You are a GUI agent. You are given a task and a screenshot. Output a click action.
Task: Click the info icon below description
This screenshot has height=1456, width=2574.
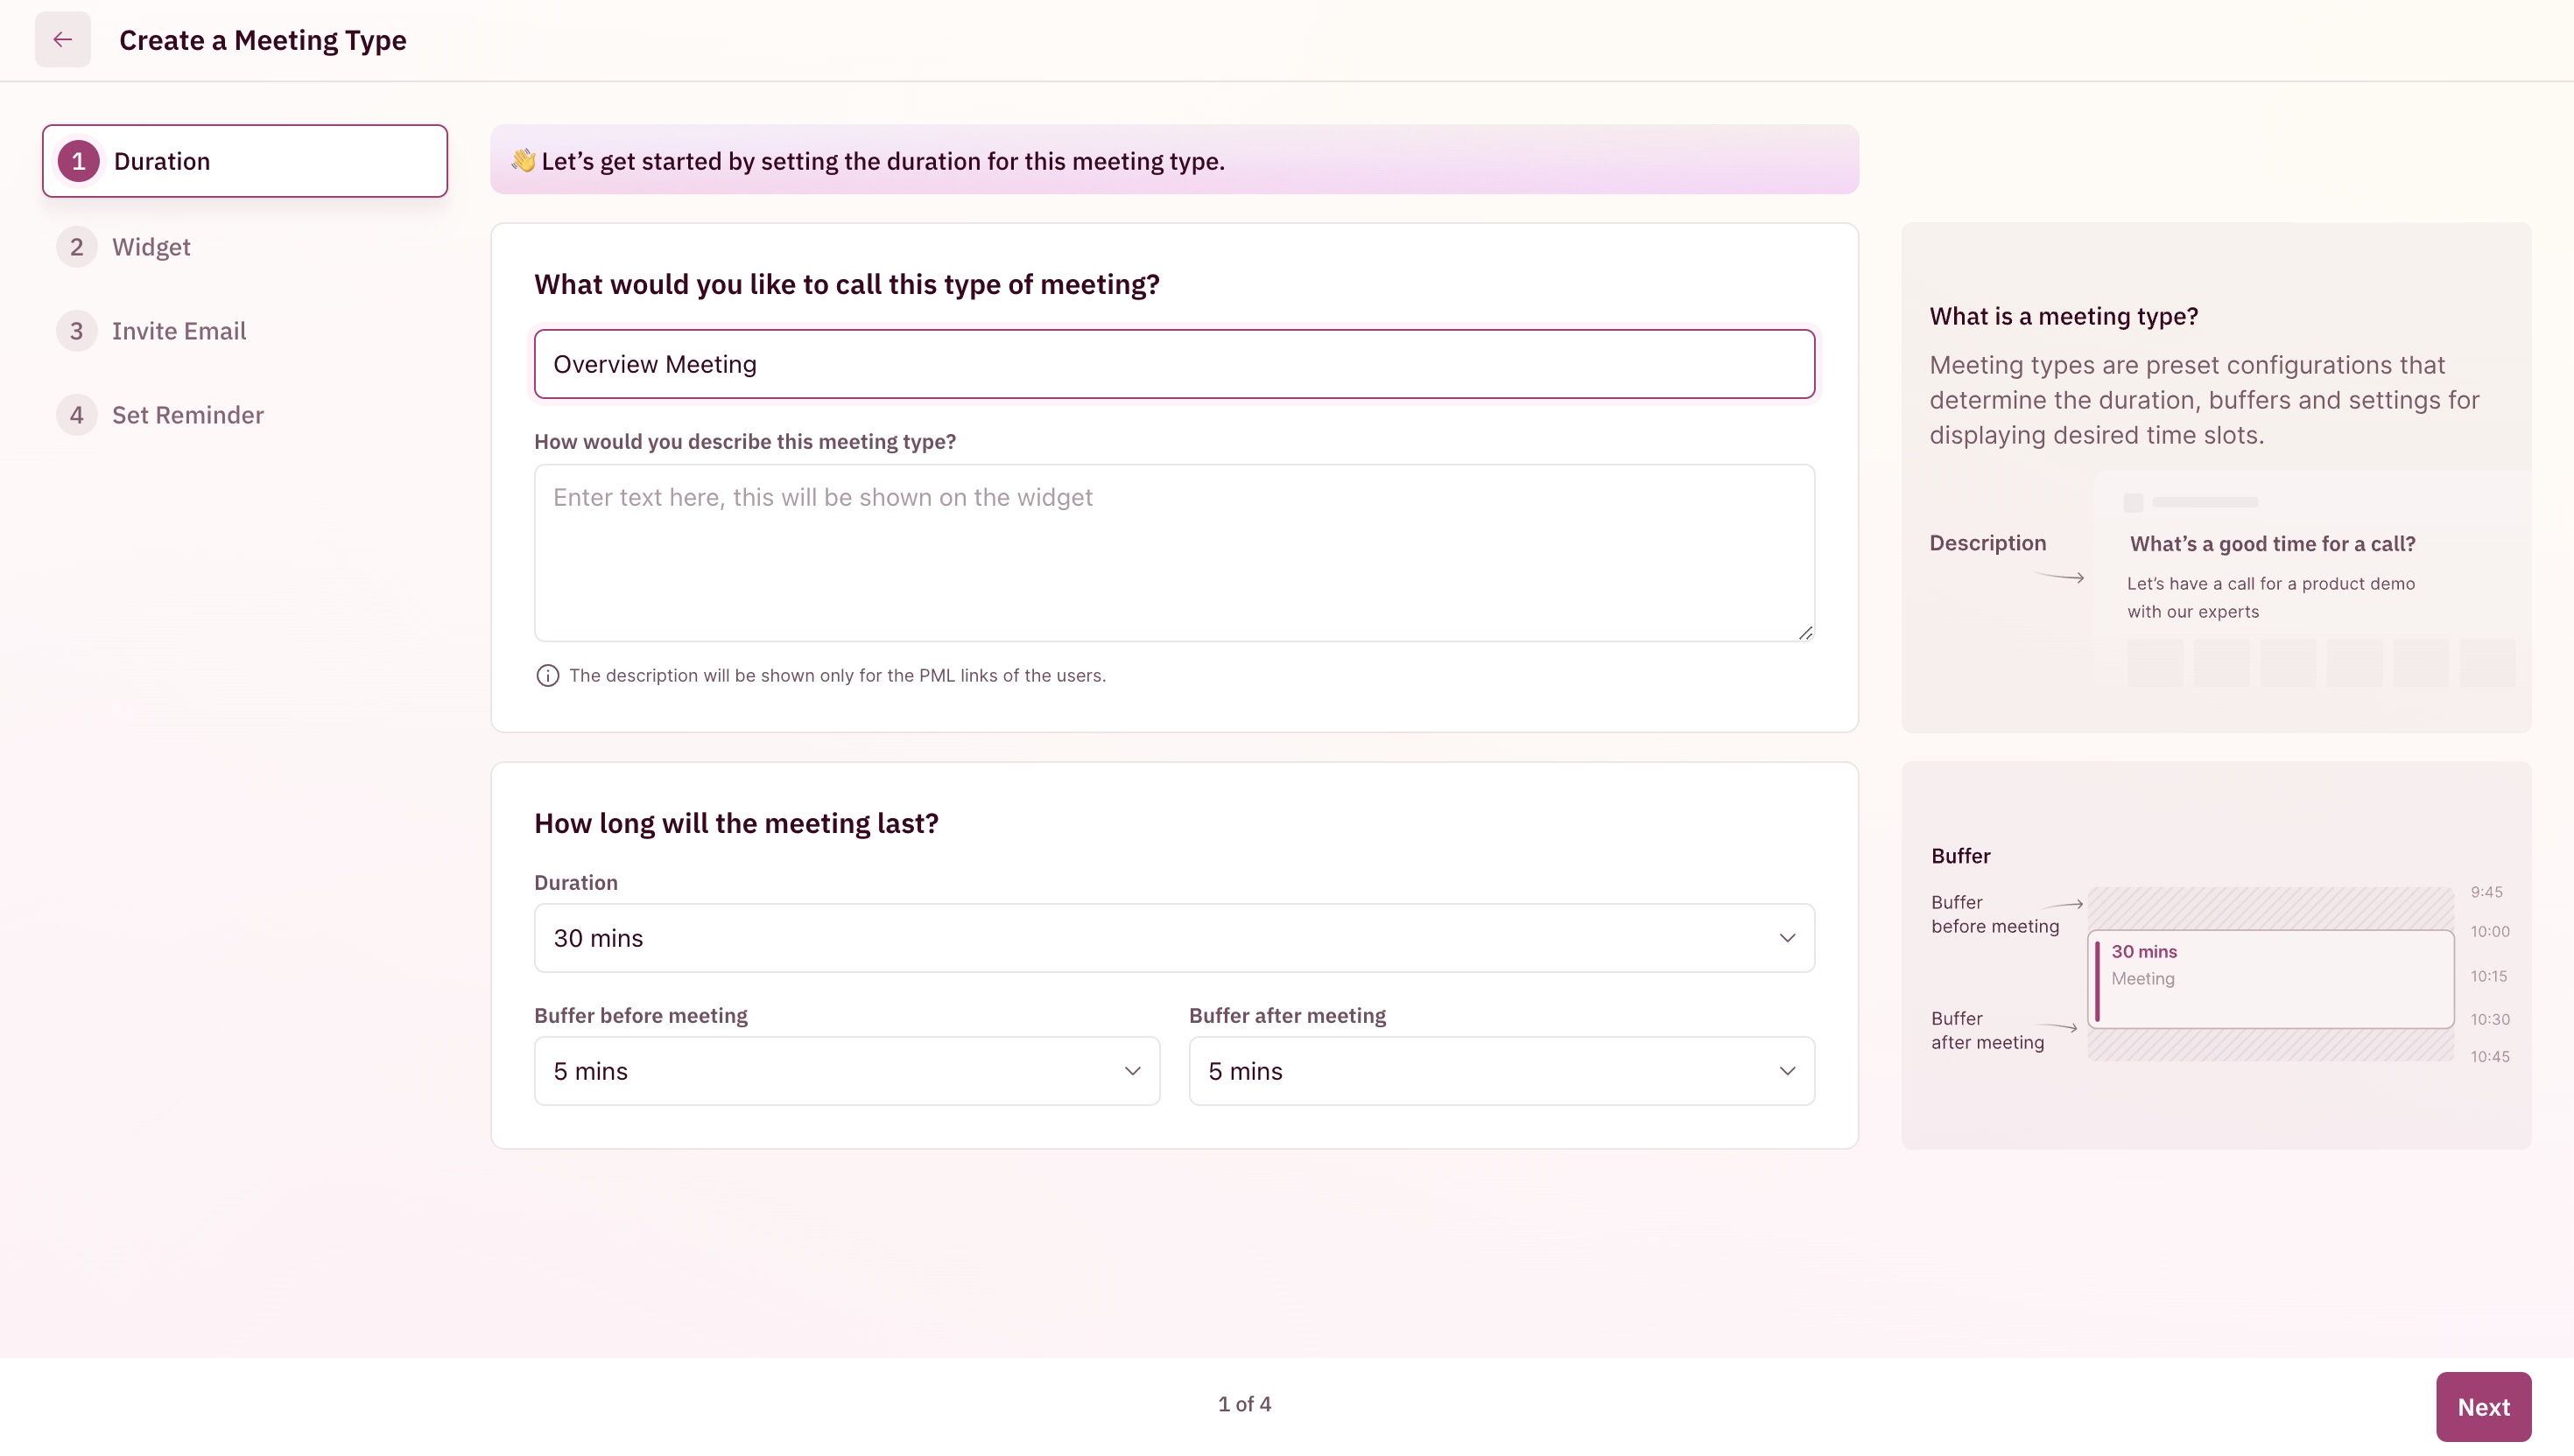coord(547,676)
